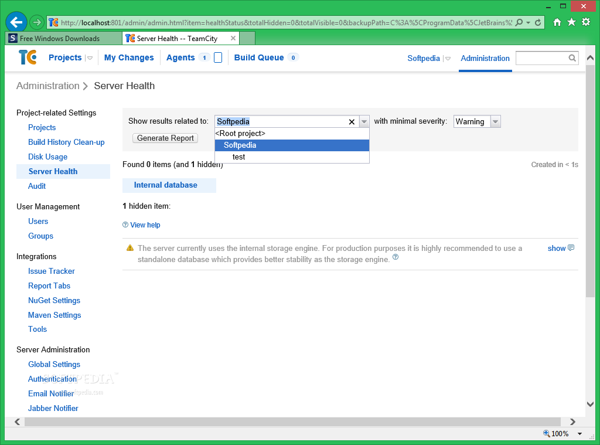
Task: Open the Build Queue page
Action: (x=259, y=57)
